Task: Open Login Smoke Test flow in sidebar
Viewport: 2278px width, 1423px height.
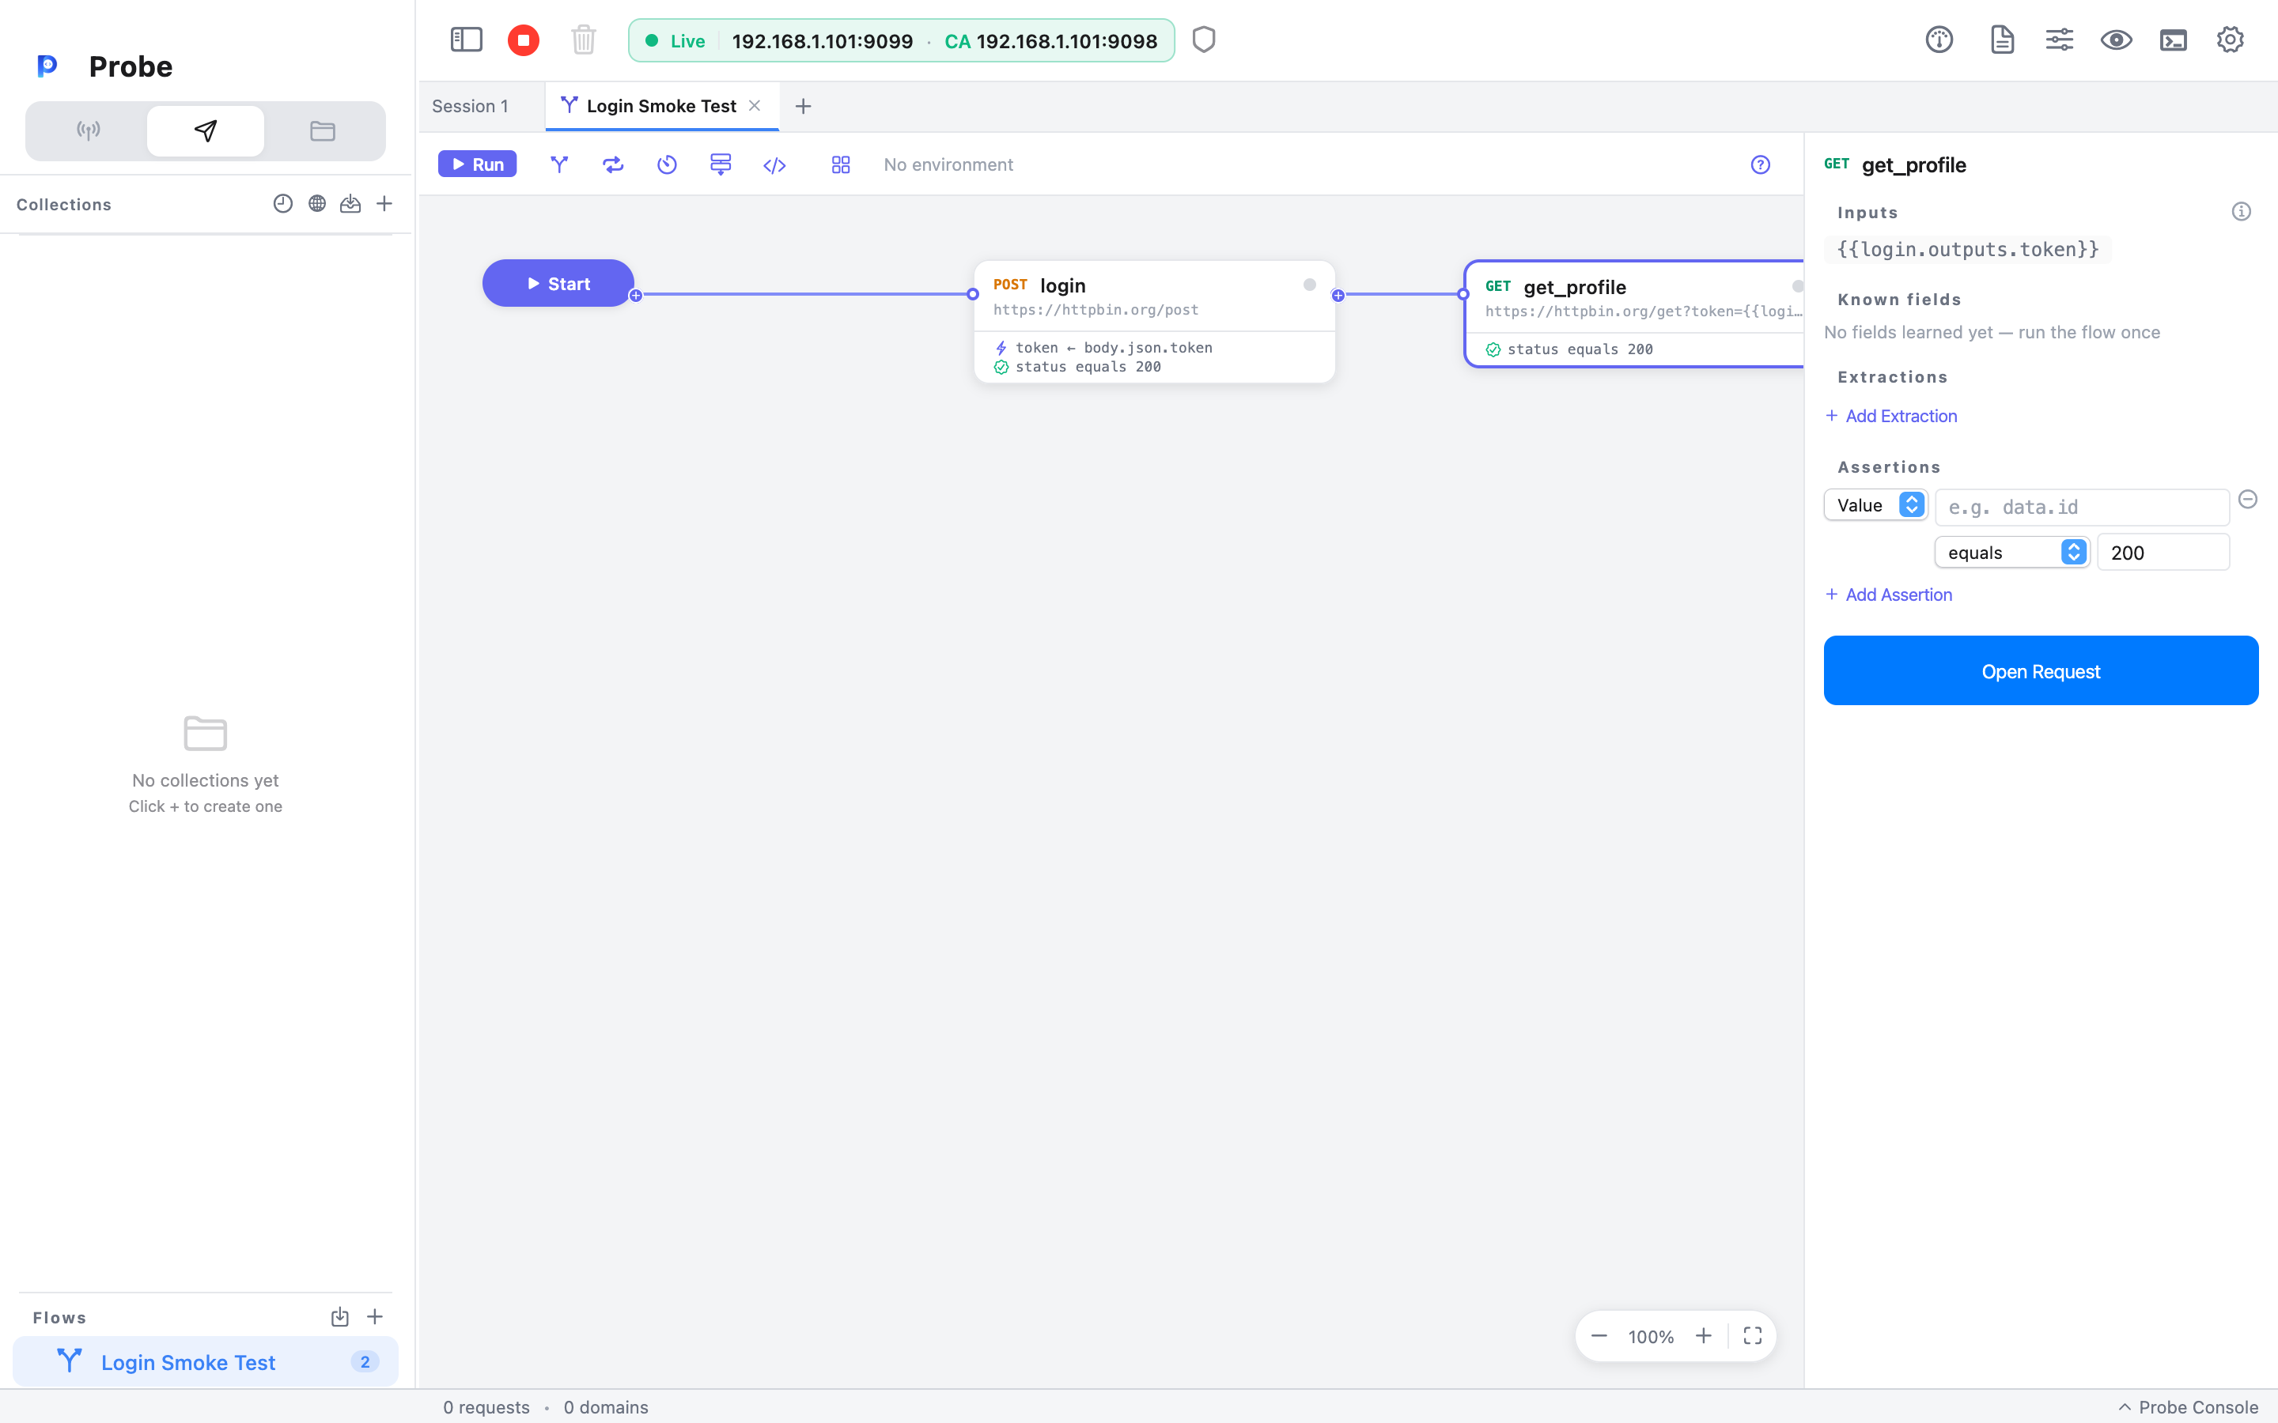Action: point(205,1361)
